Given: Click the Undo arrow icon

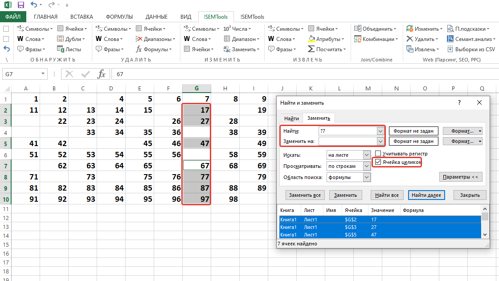Looking at the screenshot, I should [34, 5].
